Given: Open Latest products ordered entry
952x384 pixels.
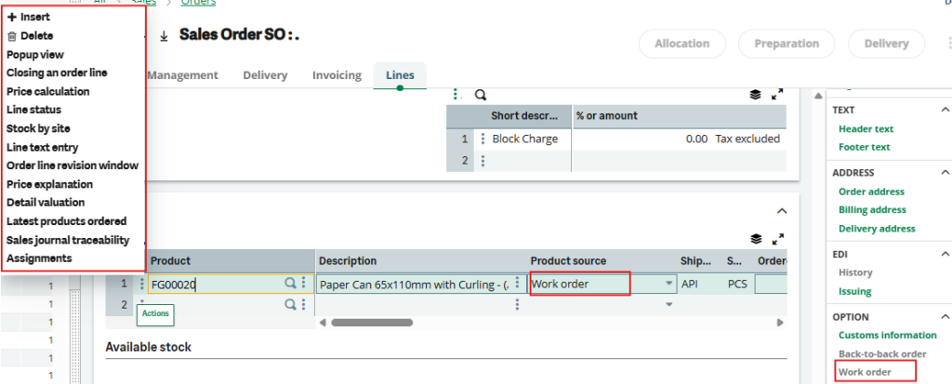Looking at the screenshot, I should [x=67, y=221].
